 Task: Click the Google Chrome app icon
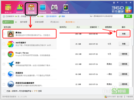coord(11,54)
